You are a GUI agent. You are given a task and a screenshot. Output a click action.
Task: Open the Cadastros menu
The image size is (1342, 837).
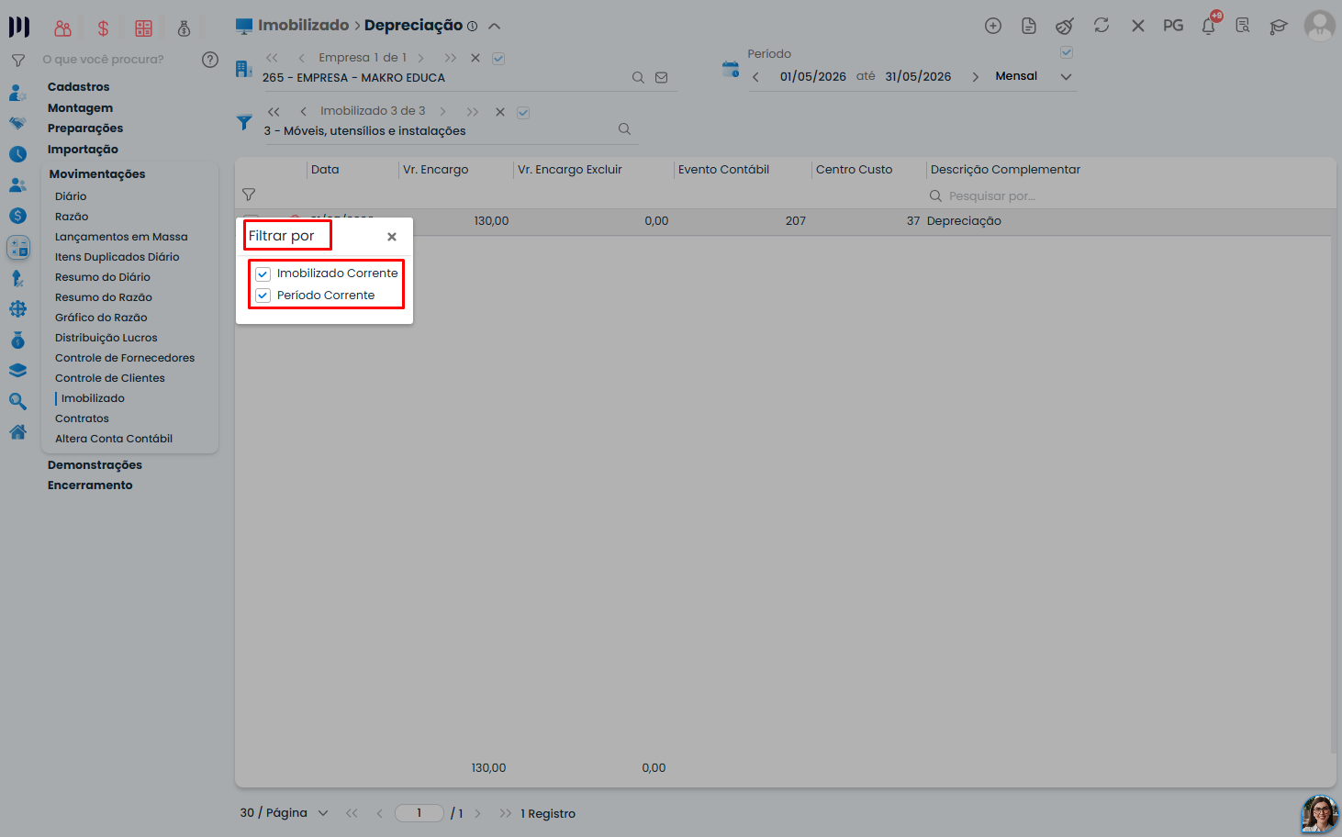coord(79,87)
